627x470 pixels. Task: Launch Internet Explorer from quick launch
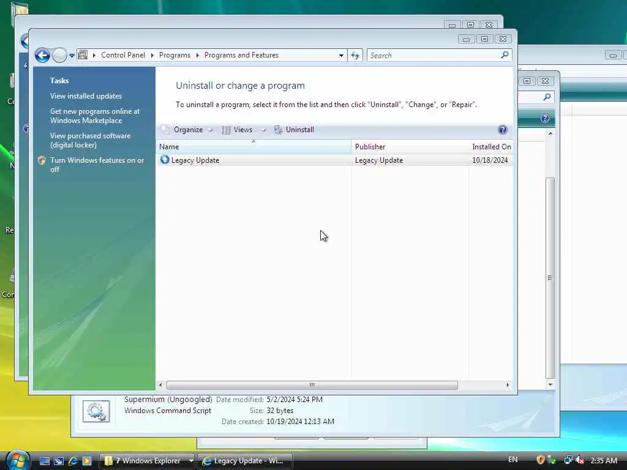coord(73,461)
